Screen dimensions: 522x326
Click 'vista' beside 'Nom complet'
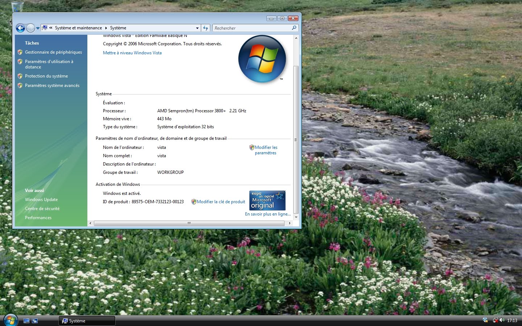pos(162,156)
